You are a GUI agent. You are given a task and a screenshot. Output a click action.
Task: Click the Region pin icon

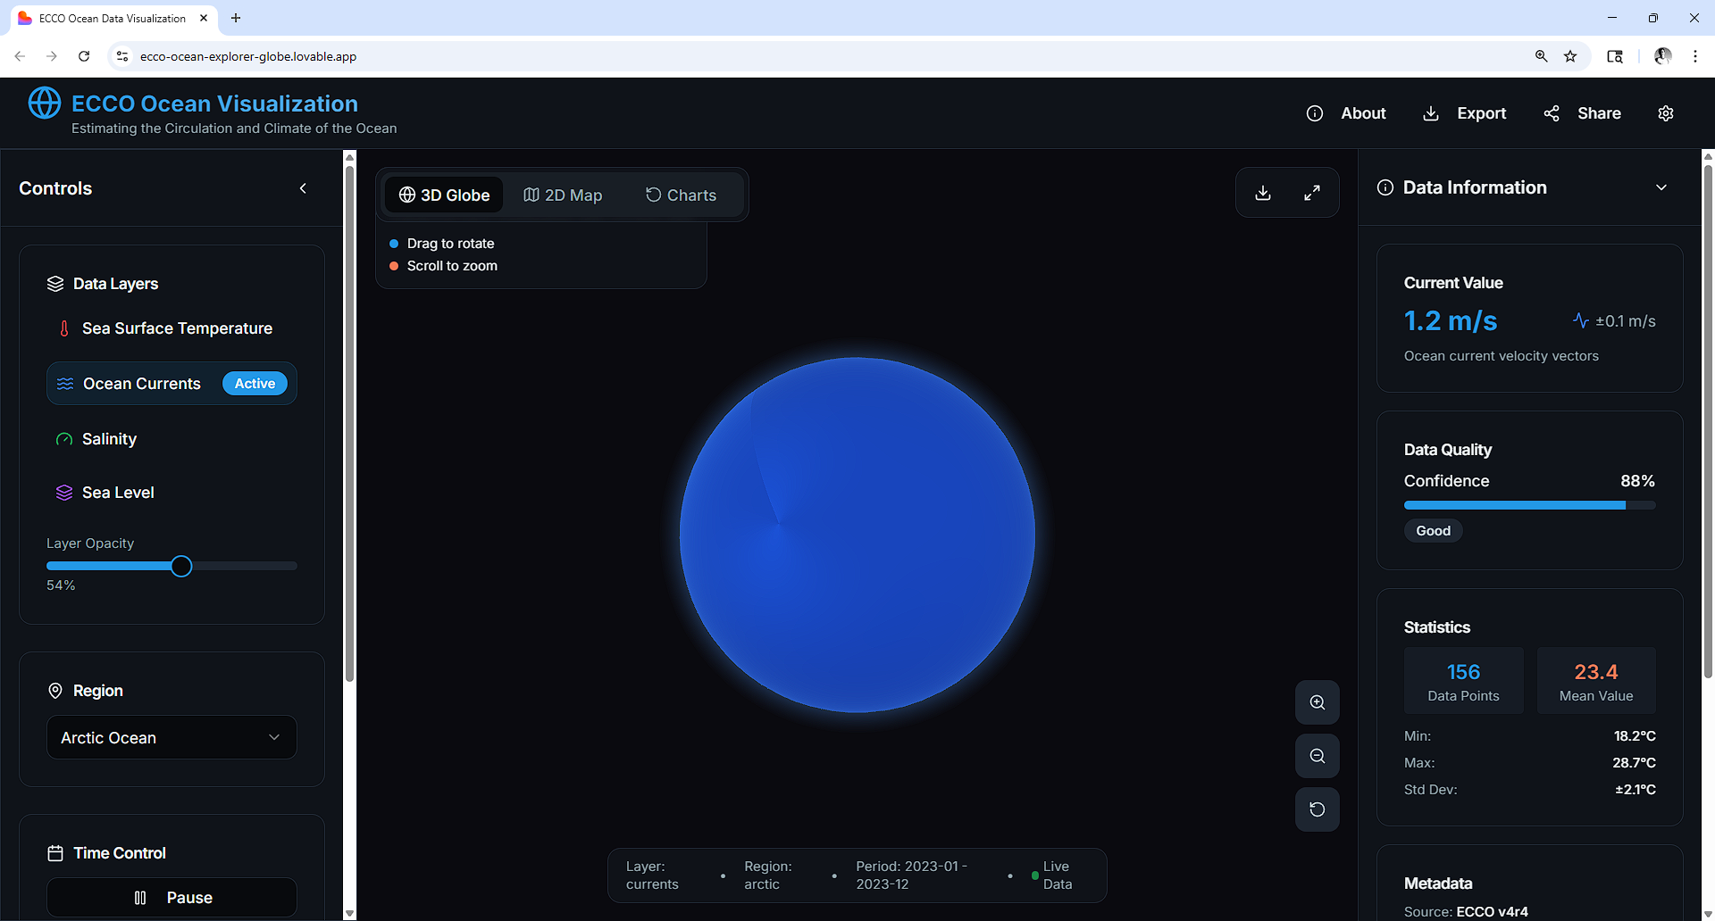point(55,691)
